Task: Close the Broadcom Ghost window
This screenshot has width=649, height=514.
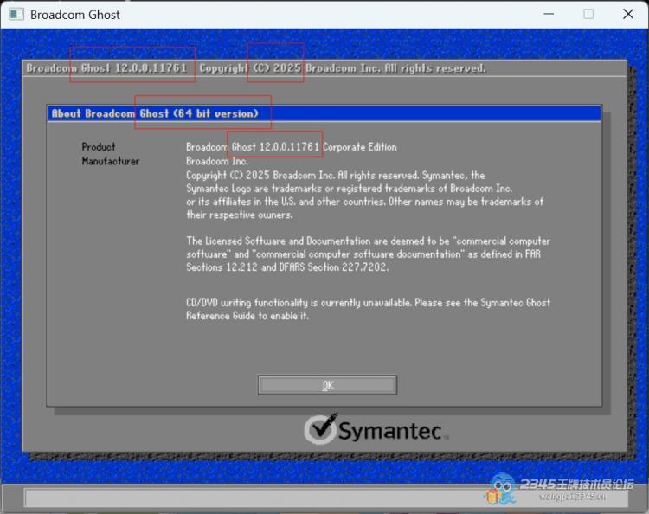Action: [628, 14]
